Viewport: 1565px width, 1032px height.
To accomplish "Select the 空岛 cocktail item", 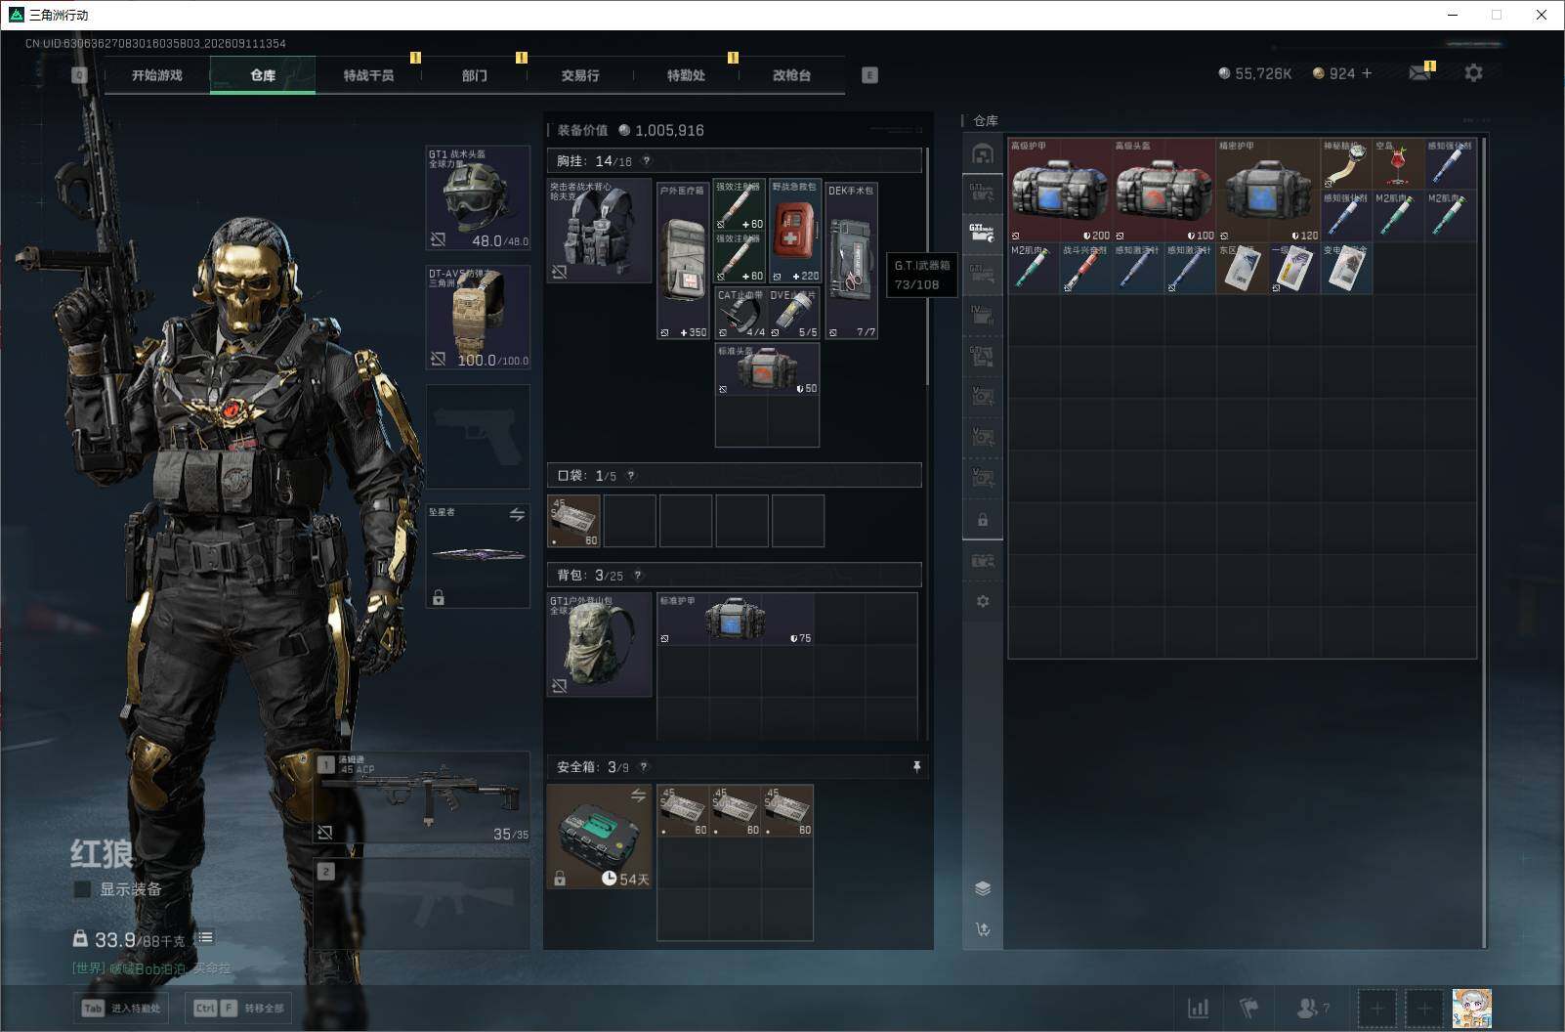I will tap(1398, 164).
